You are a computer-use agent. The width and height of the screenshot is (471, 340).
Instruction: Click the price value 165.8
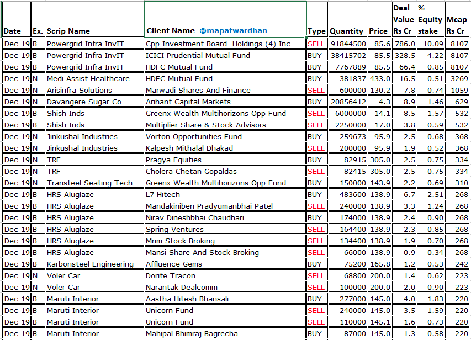[x=380, y=264]
